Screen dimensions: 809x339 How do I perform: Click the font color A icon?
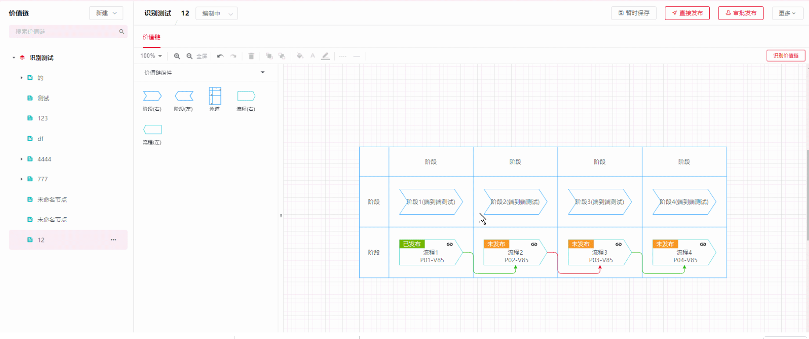313,56
